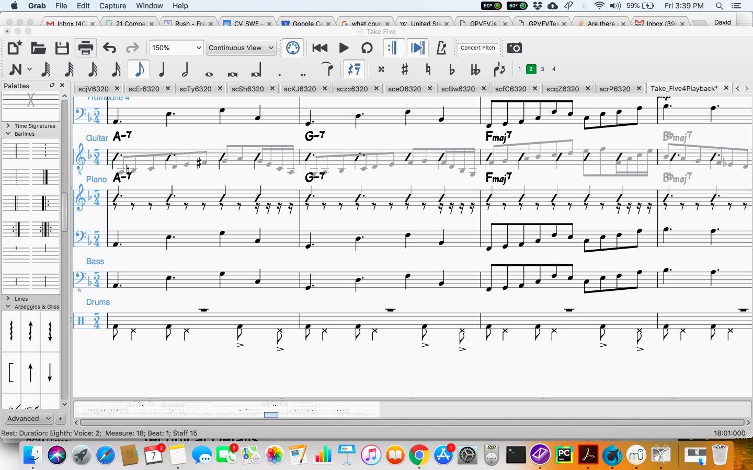Create a new score
753x470 pixels.
coord(15,48)
